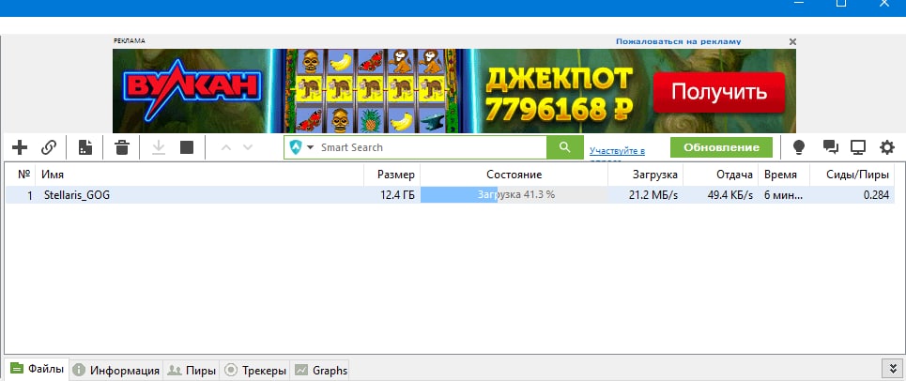The image size is (906, 381).
Task: Click the 21.2 МБ/s download speed value
Action: [653, 195]
